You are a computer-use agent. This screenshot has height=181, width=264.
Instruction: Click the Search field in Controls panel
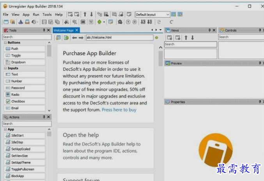coord(241,37)
